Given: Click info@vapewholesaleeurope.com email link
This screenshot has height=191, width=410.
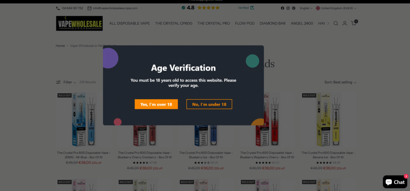Looking at the screenshot, I should point(115,8).
